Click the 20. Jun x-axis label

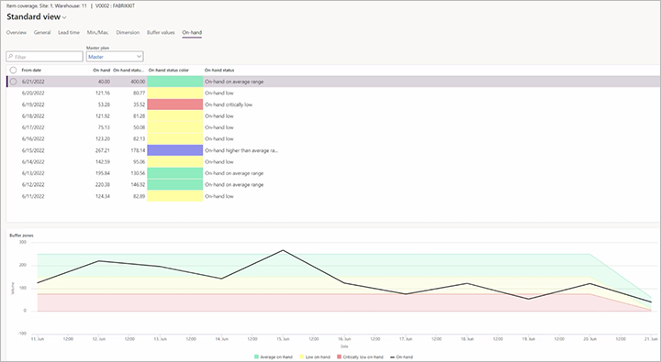589,339
